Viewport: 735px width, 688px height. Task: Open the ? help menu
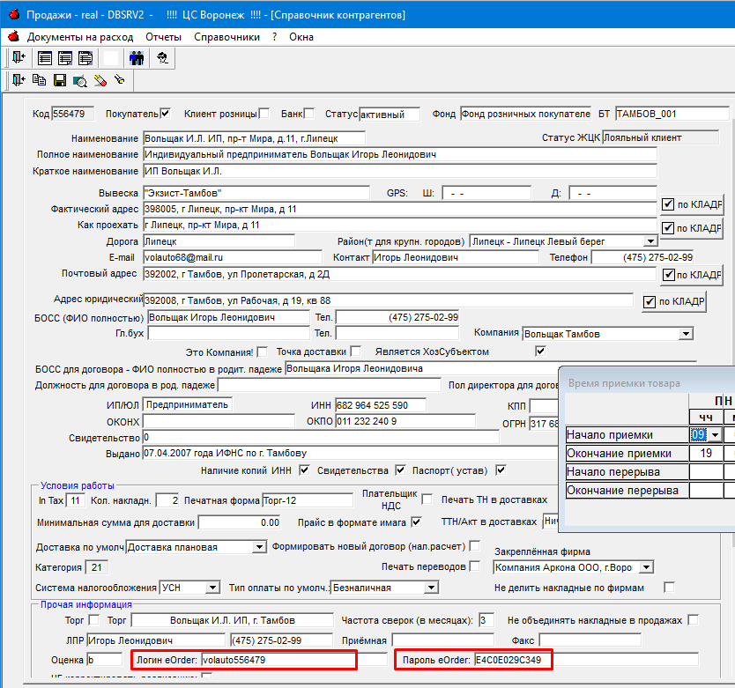pyautogui.click(x=275, y=37)
